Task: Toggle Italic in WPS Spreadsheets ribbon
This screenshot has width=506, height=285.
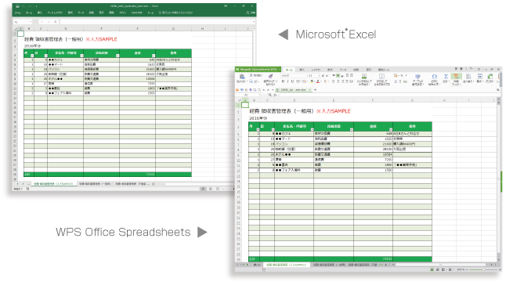Action: click(287, 81)
